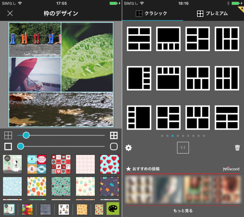Tap the trash can delete icon

pyautogui.click(x=237, y=148)
